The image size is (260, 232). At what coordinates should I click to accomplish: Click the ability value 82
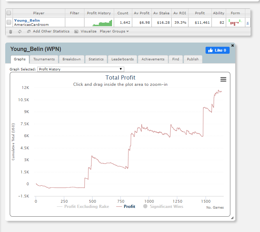[222, 23]
